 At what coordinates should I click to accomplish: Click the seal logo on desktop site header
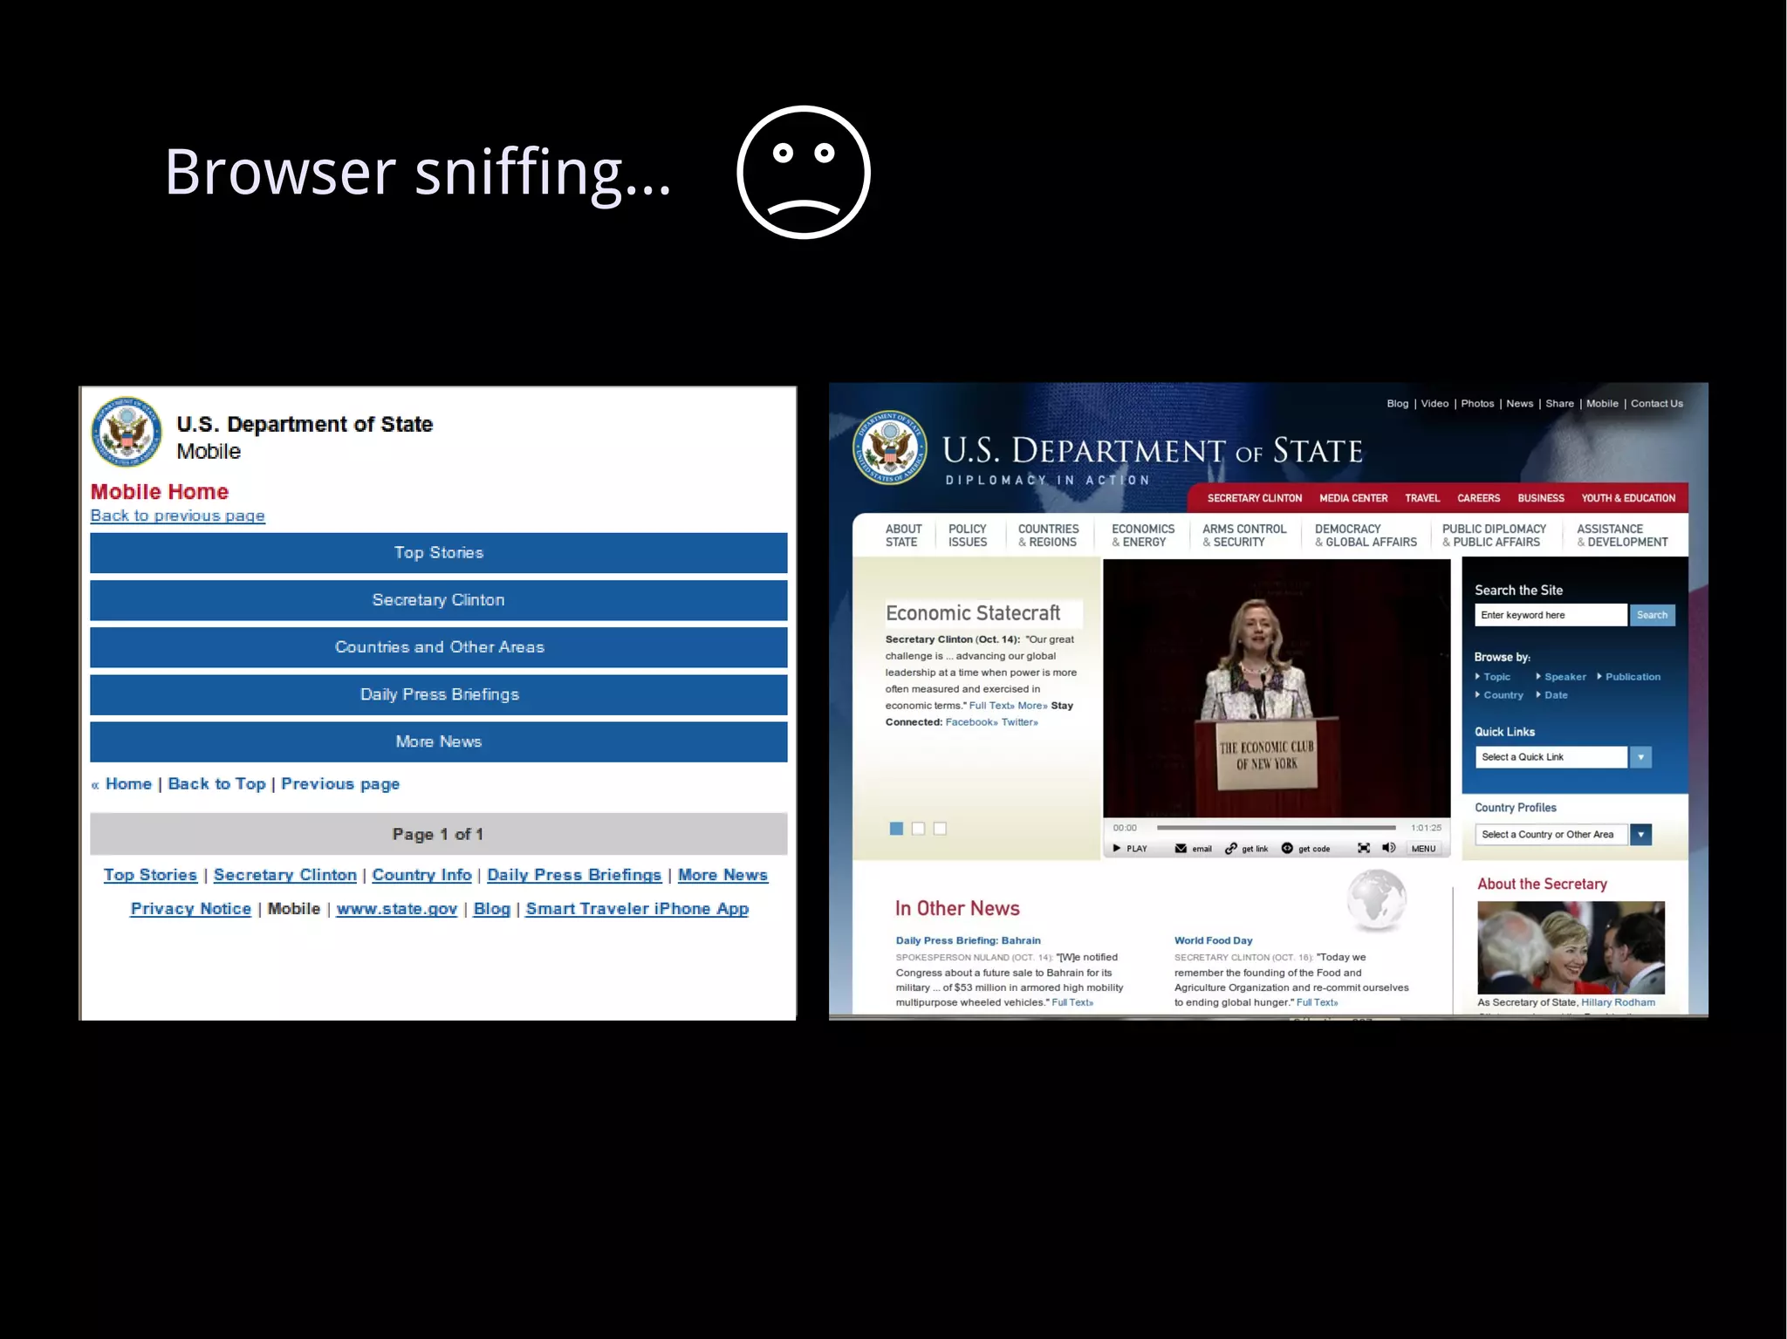pos(890,447)
